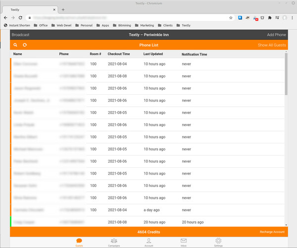Viewport: 297px width, 248px height.
Task: Click Textly – Periwinkle Inn header title
Action: tap(149, 35)
